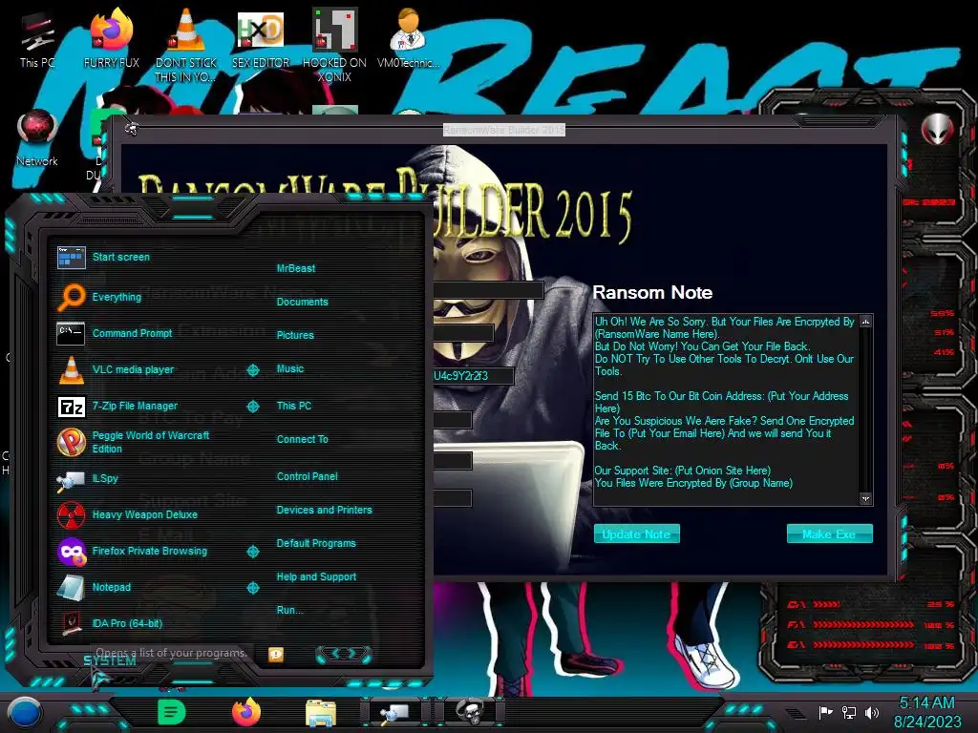
Task: Click scroll-up arrow of Ransom Note box
Action: (x=865, y=322)
